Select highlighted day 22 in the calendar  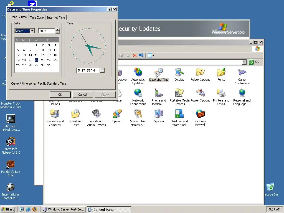[36, 60]
